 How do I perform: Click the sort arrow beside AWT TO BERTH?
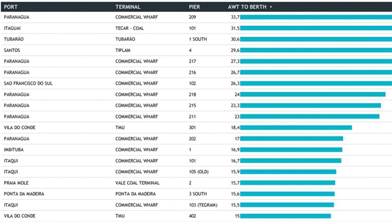coord(271,7)
